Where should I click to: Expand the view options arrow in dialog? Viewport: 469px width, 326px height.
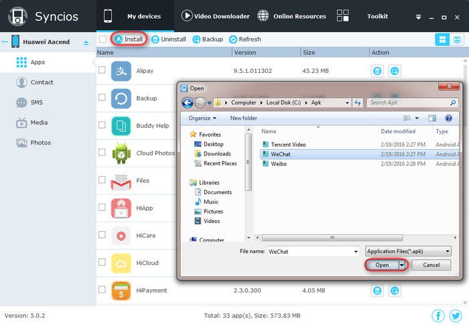pos(417,118)
